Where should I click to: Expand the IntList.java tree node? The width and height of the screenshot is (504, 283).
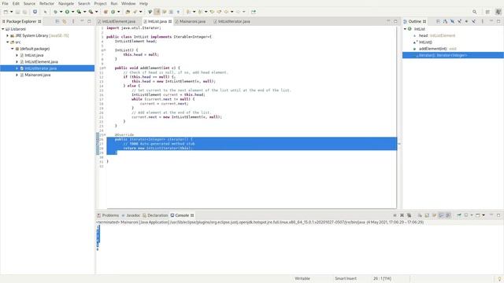pyautogui.click(x=17, y=55)
